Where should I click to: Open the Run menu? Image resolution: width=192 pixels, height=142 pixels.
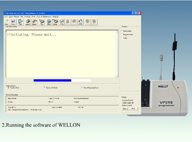[x=22, y=17]
